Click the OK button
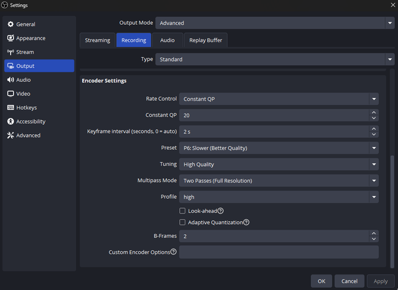398x290 pixels. point(322,281)
